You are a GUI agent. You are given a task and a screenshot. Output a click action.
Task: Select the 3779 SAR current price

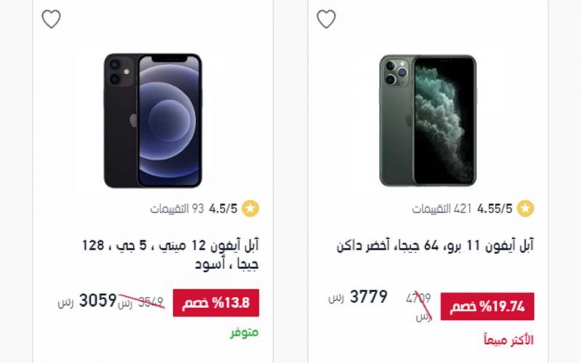pyautogui.click(x=358, y=297)
